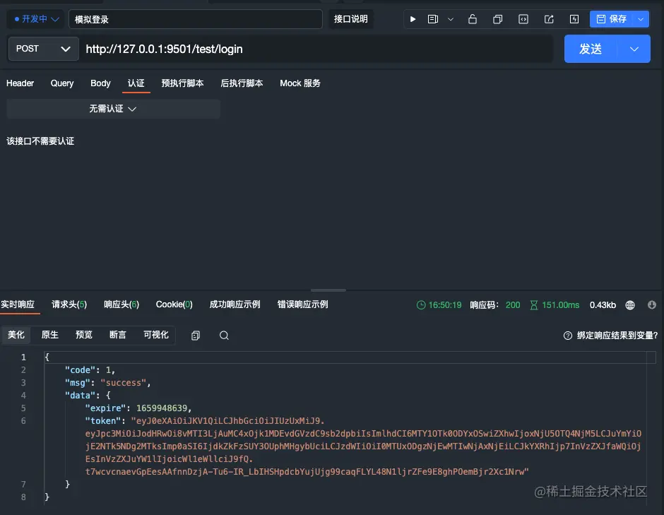Switch to the Header tab
Viewport: 664px width, 515px height.
20,83
